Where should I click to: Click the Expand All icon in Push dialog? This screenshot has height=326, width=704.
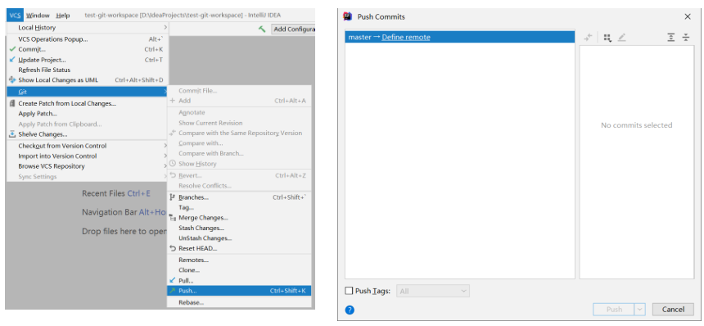(670, 38)
